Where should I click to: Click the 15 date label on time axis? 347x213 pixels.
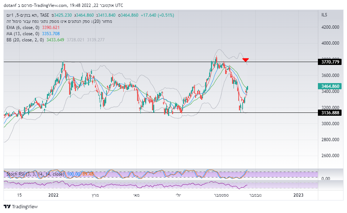coord(20,195)
